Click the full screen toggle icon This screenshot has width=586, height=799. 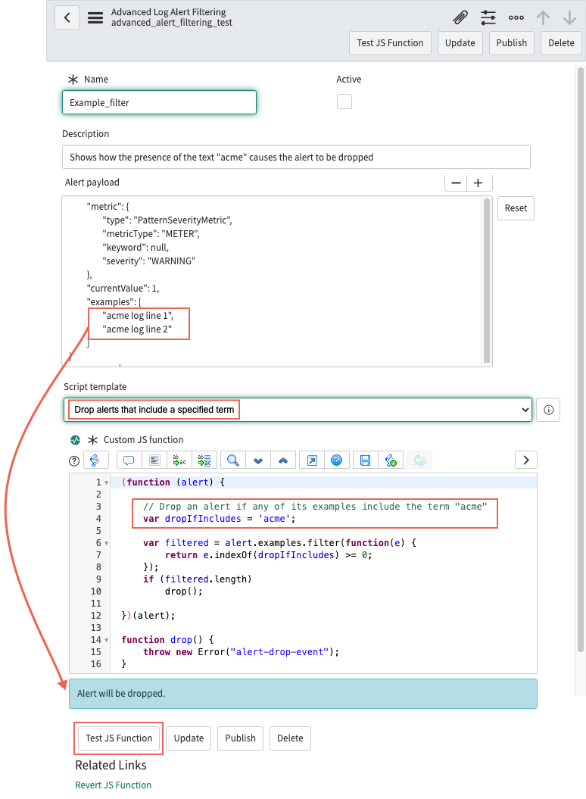tap(312, 460)
